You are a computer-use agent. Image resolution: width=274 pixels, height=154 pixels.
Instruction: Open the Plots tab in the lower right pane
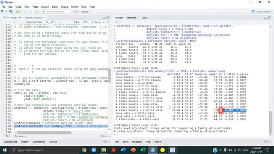coord(125,142)
